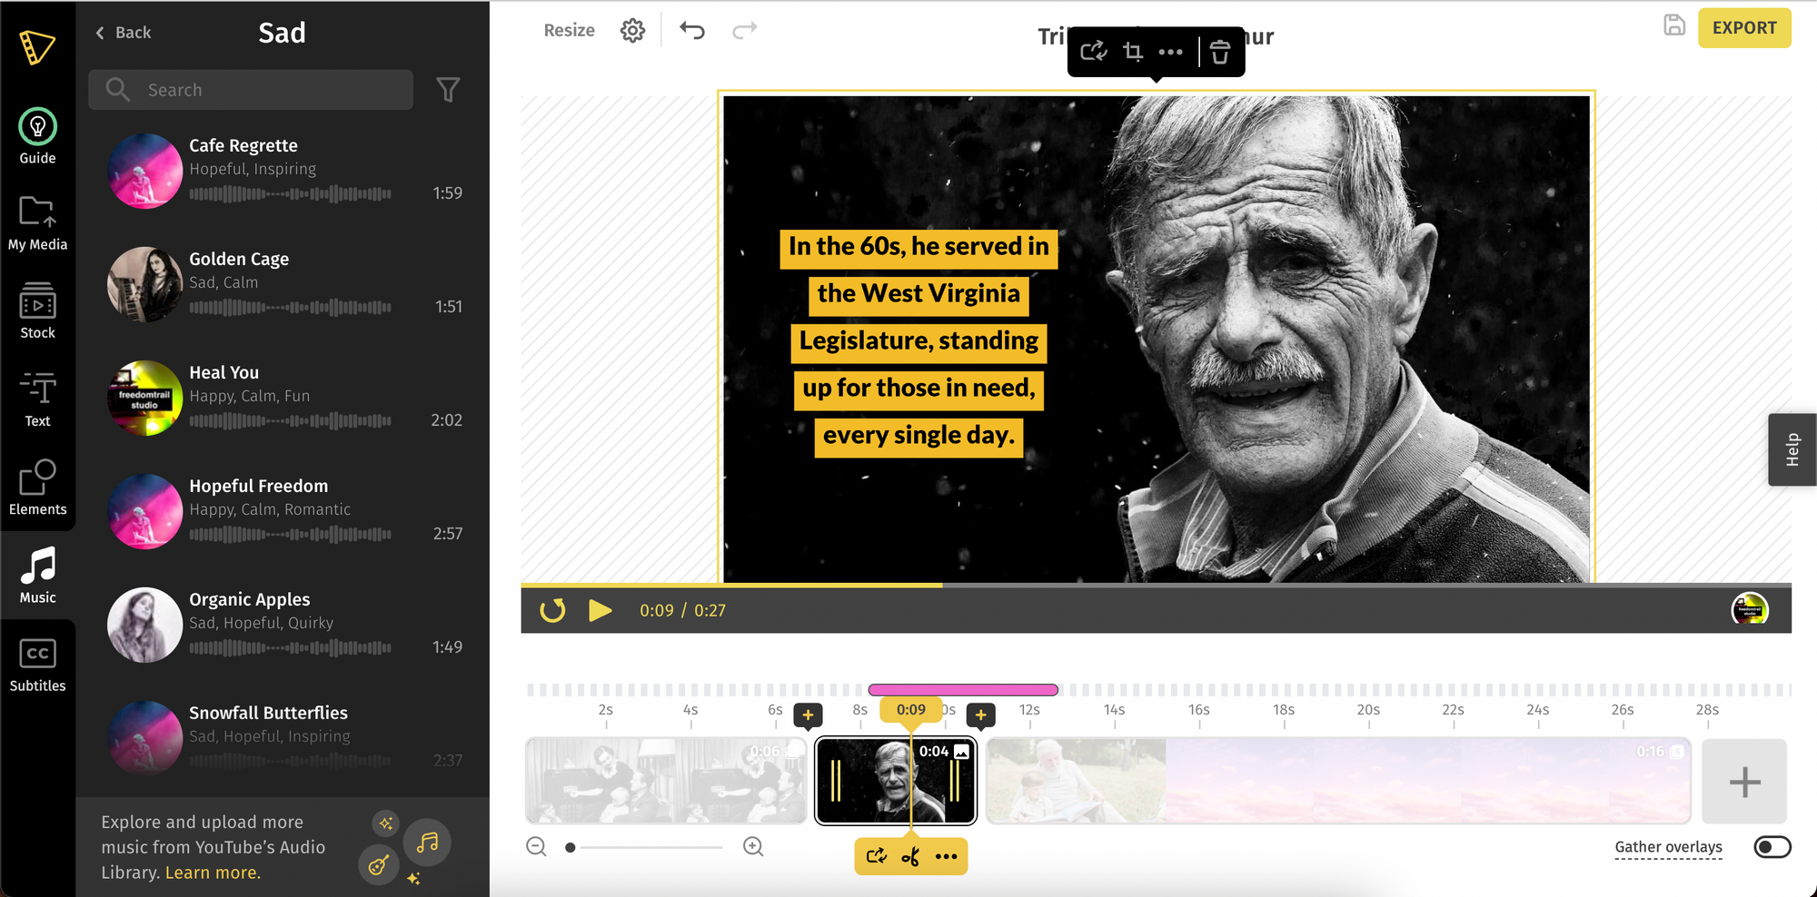Click the playback progress bar
The width and height of the screenshot is (1817, 897).
pyautogui.click(x=1156, y=586)
